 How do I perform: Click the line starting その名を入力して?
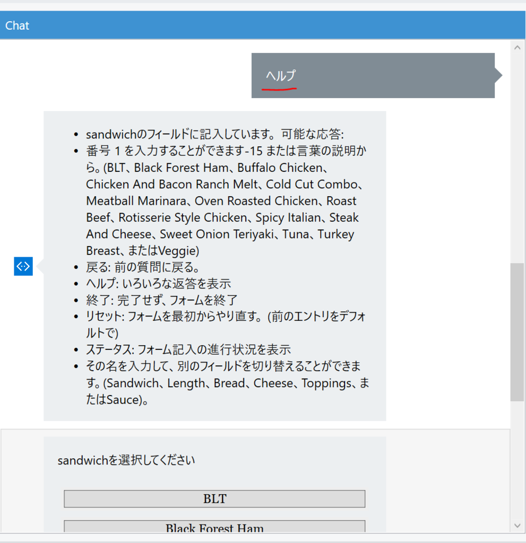pyautogui.click(x=228, y=383)
